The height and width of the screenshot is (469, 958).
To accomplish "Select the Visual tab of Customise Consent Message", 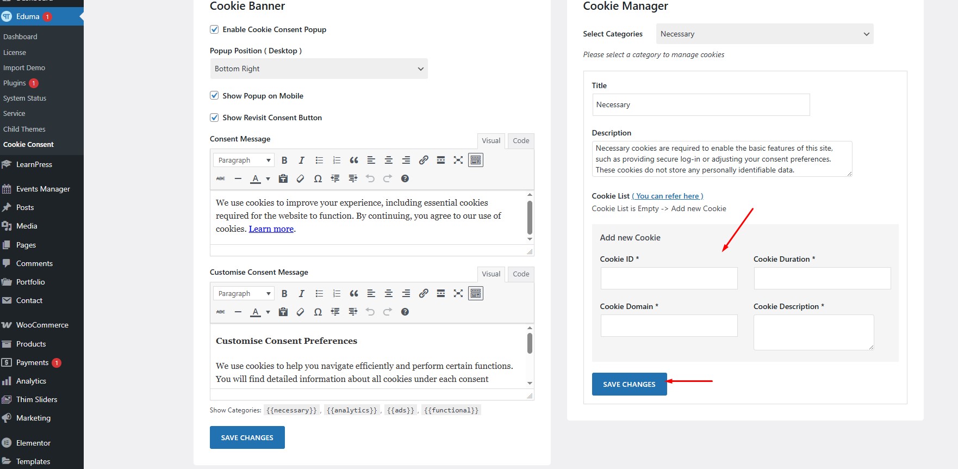I will tap(490, 274).
